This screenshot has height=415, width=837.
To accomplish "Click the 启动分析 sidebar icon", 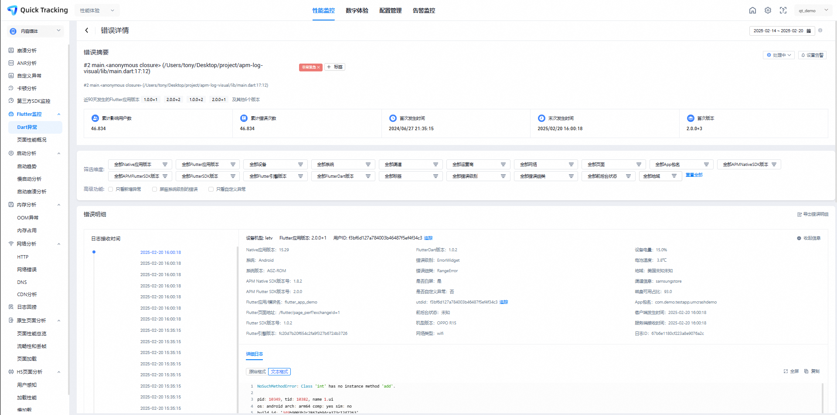I will (11, 153).
